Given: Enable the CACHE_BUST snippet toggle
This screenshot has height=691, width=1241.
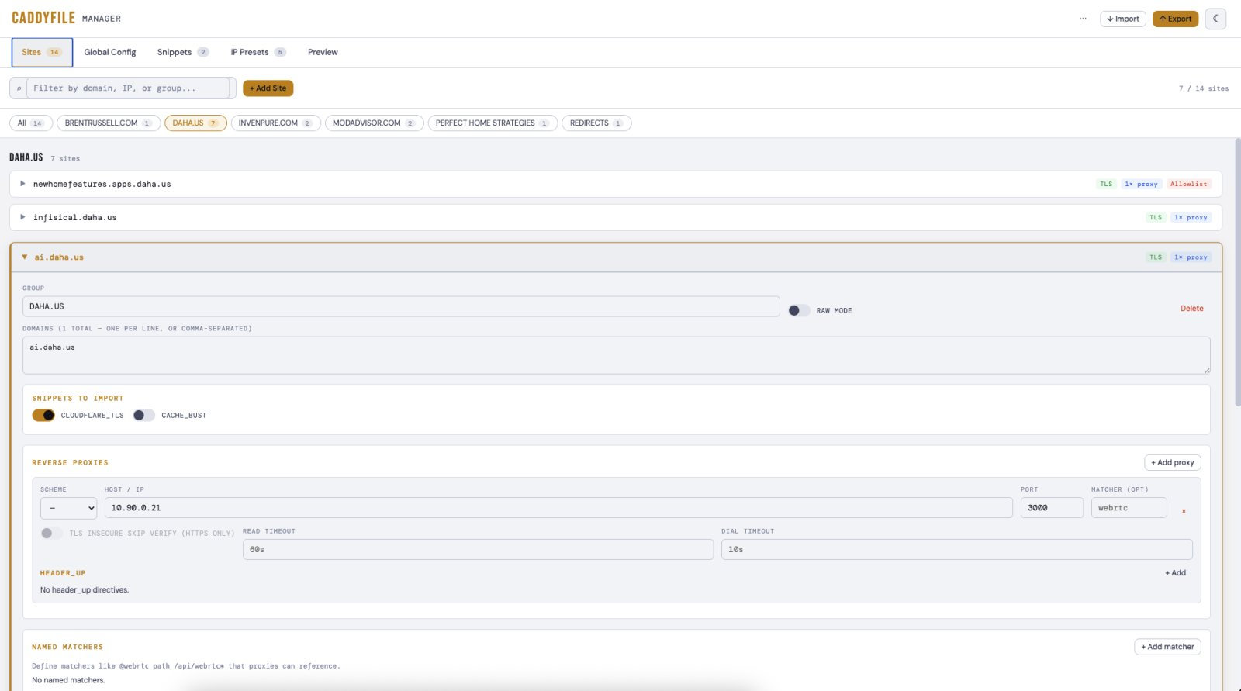Looking at the screenshot, I should [143, 415].
